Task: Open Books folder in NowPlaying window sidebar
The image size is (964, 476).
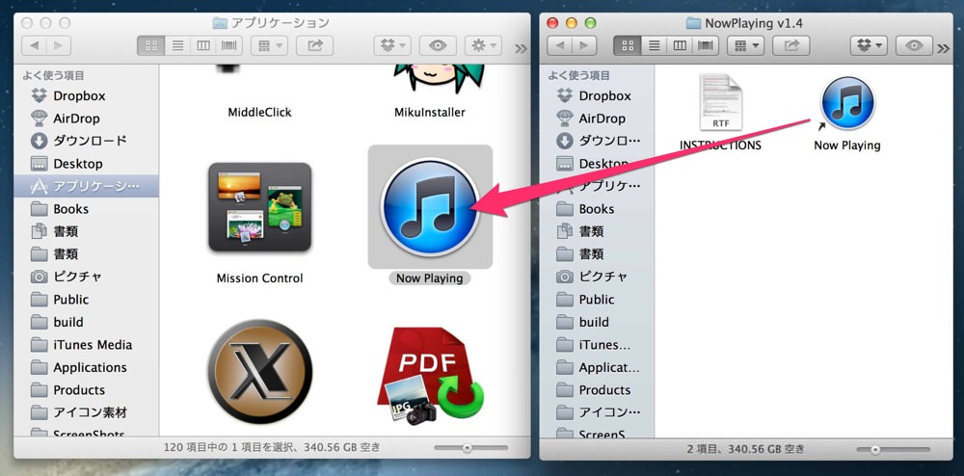Action: pyautogui.click(x=597, y=209)
